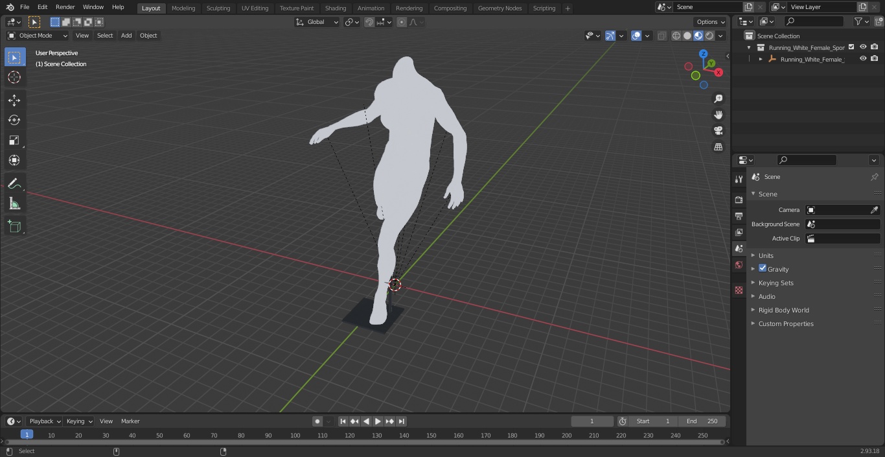Open the View Layer properties tab icon

(739, 232)
